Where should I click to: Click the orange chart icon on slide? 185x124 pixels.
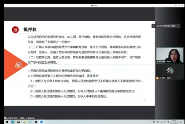(x=18, y=65)
